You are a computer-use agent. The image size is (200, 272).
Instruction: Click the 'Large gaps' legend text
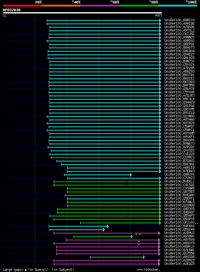tap(13, 270)
